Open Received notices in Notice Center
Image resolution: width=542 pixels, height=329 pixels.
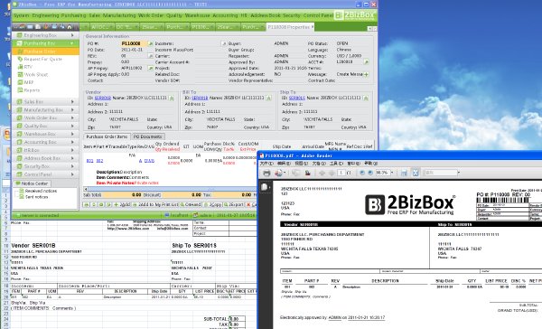[x=41, y=191]
